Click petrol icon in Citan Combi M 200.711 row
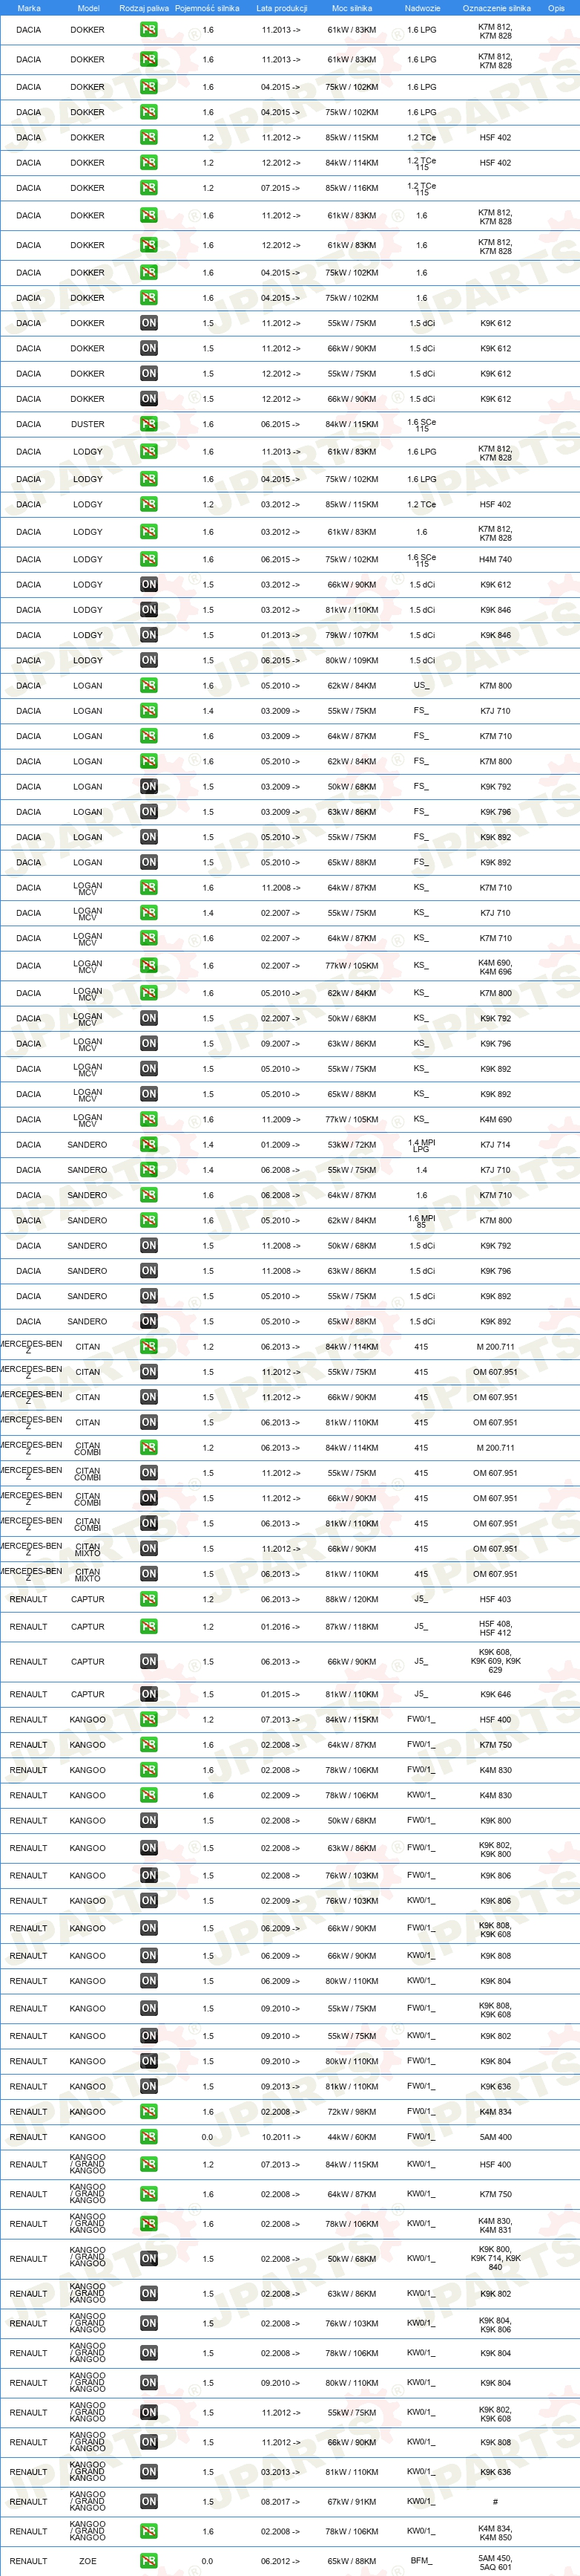Viewport: 580px width, 2576px height. click(x=149, y=1447)
